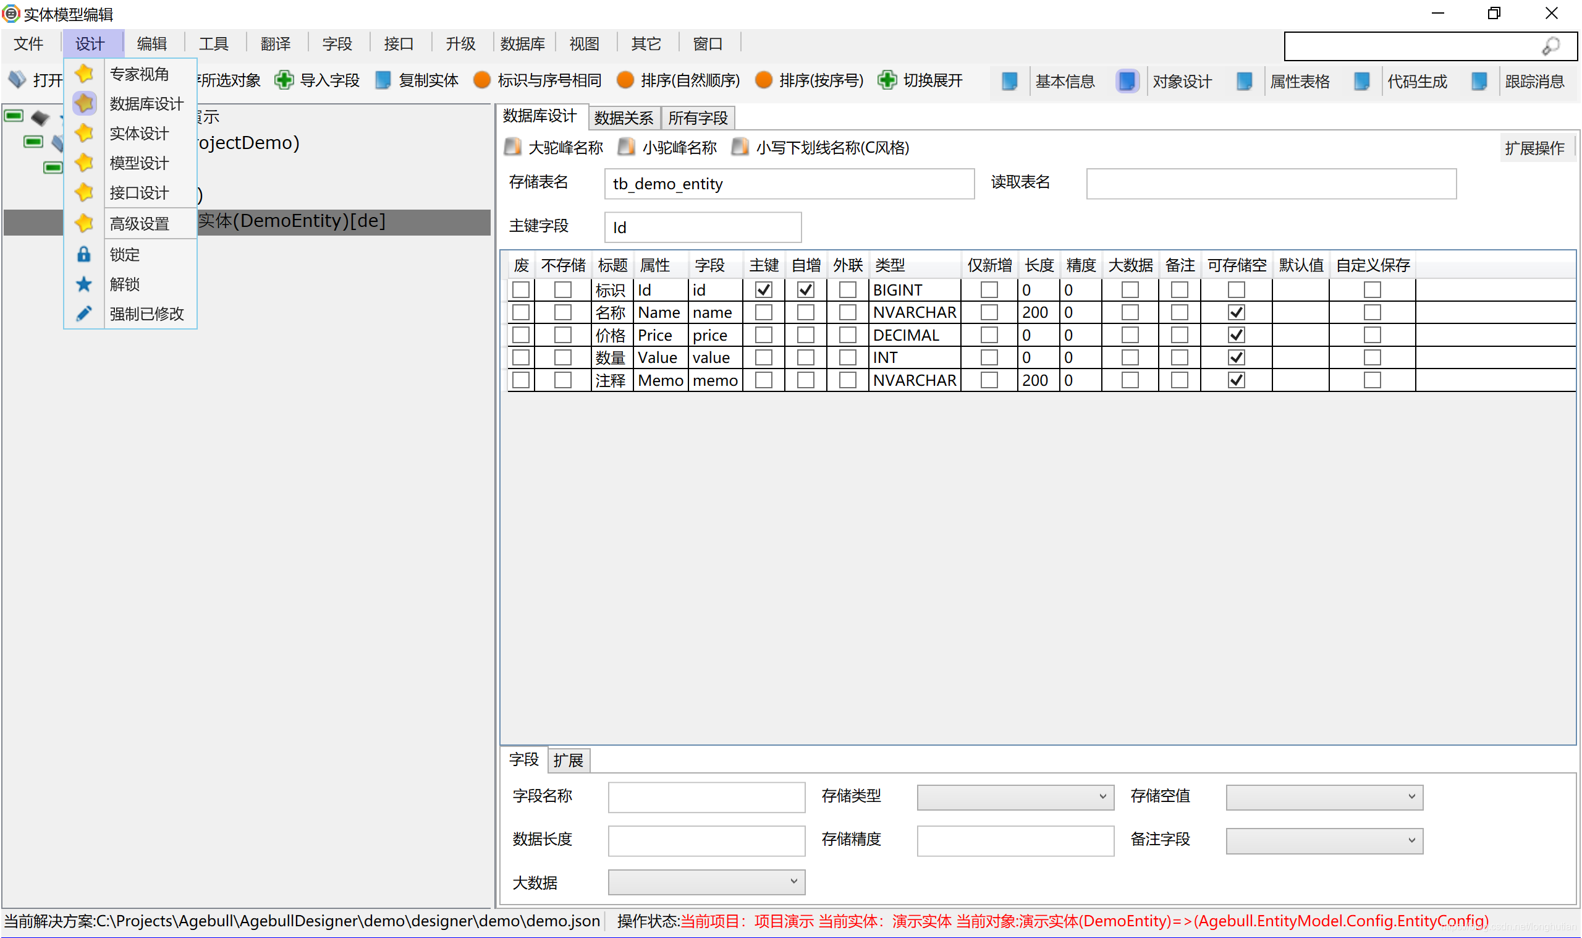1582x938 pixels.
Task: Click the green plus icon for 导入字段
Action: [x=284, y=80]
